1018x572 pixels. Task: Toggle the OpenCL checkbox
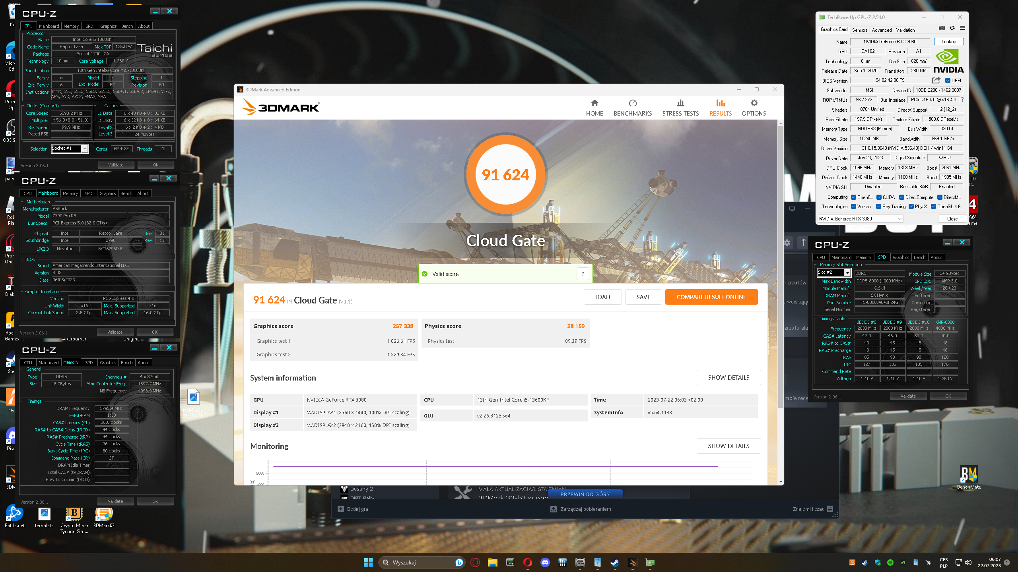(x=853, y=197)
